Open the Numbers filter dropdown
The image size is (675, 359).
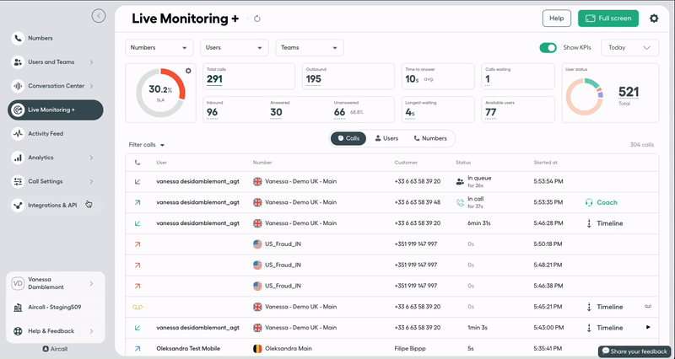coord(160,48)
